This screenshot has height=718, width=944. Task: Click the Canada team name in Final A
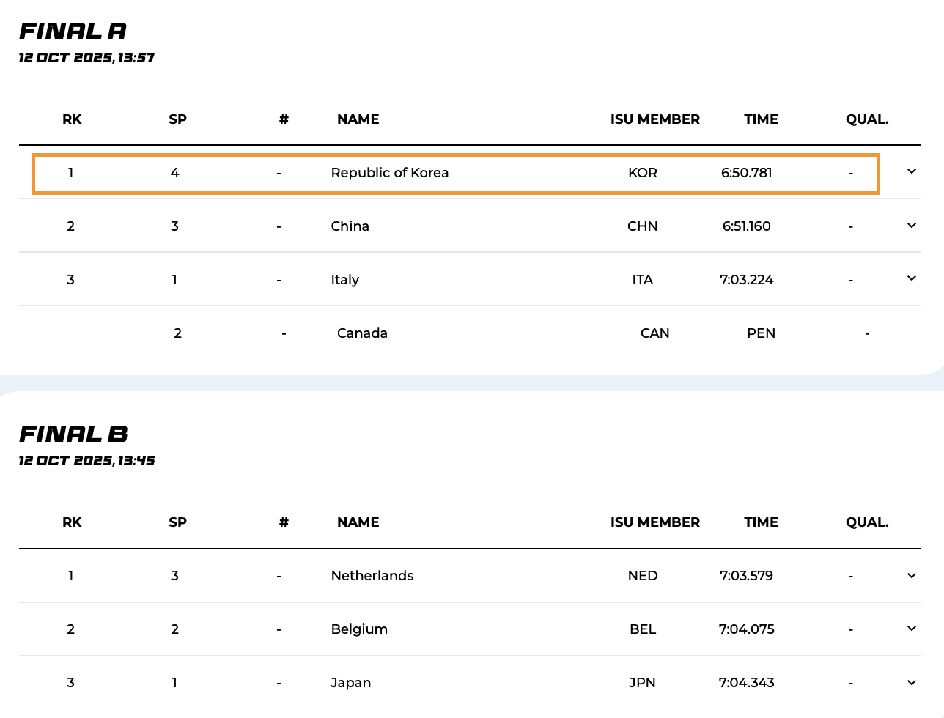(x=362, y=333)
